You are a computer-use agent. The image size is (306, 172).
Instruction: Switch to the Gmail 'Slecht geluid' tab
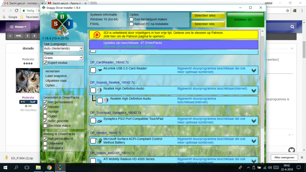(x=23, y=3)
